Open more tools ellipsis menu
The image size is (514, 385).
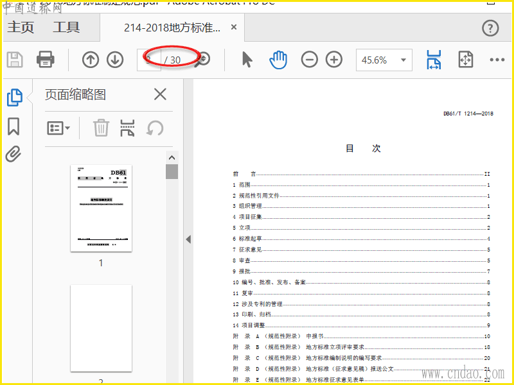(x=497, y=60)
